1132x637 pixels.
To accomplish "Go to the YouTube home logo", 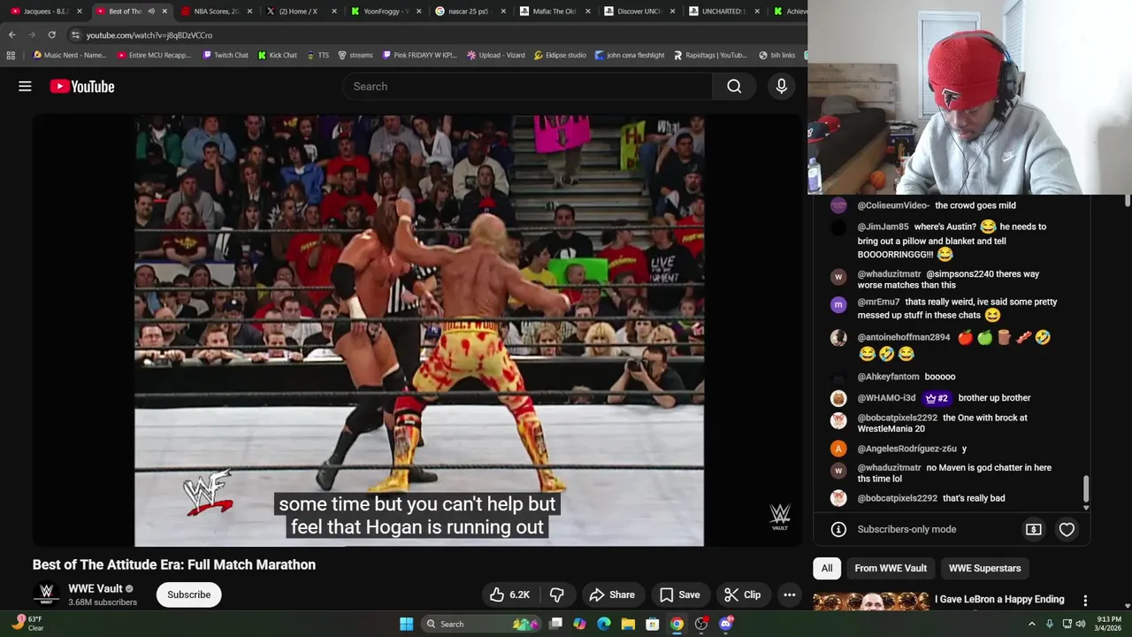I will 82,86.
